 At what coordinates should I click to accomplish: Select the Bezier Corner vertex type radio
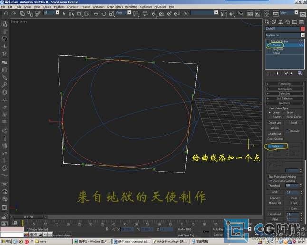click(284, 117)
